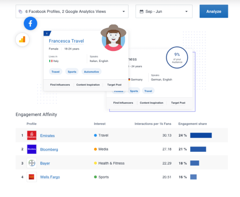Click the 9% of your Audience circle

[x=177, y=57]
